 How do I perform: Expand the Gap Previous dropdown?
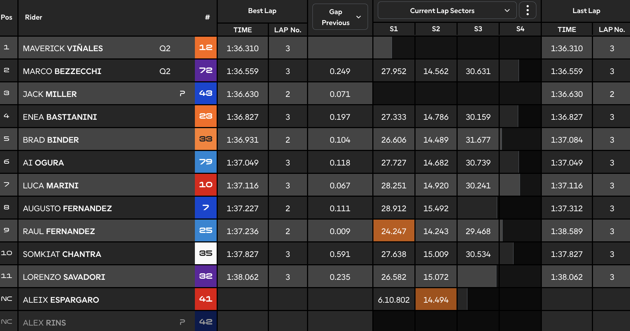(x=340, y=17)
